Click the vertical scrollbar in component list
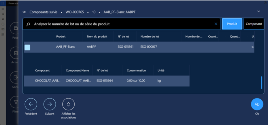 [x=261, y=83]
